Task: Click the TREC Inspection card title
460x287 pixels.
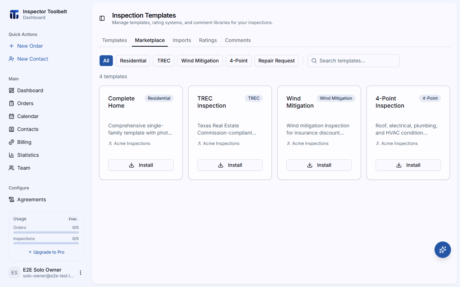Action: (x=212, y=102)
